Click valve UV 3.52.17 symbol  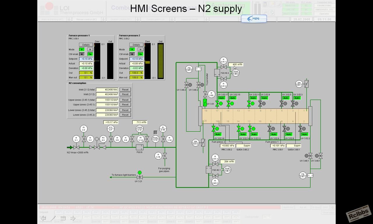coord(219,103)
